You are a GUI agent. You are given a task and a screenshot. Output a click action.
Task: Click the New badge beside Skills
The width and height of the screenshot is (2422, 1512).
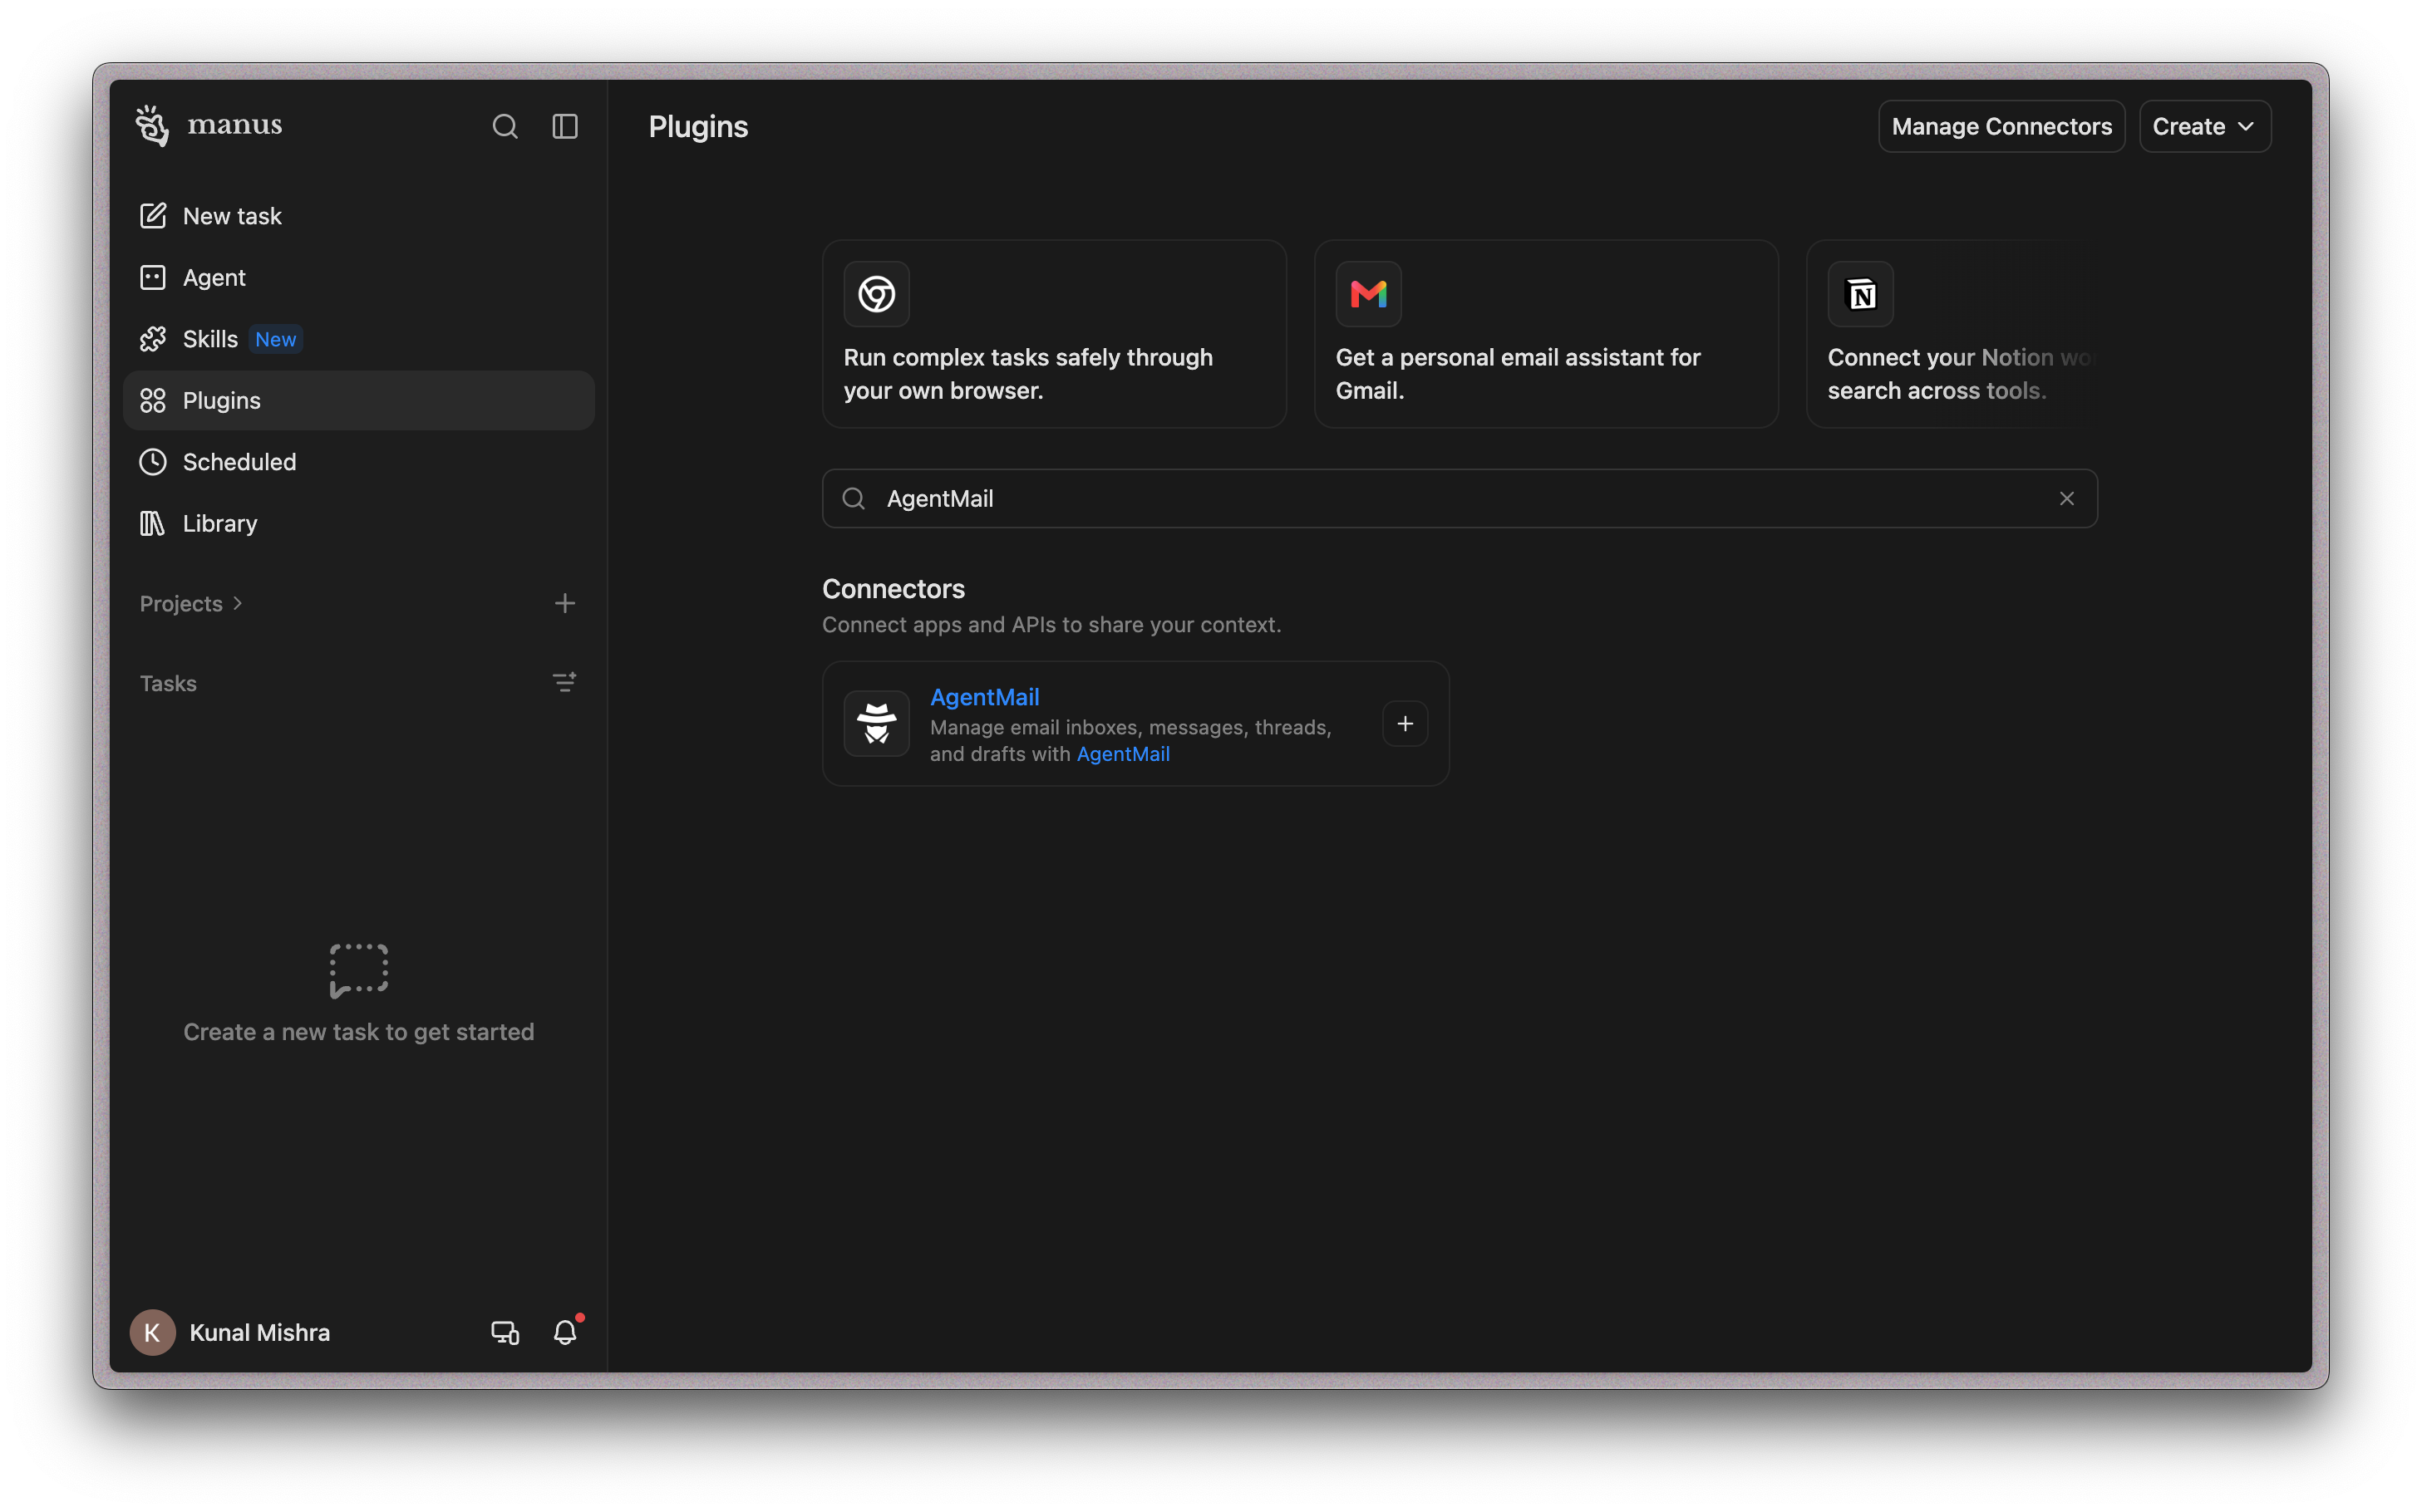[275, 339]
